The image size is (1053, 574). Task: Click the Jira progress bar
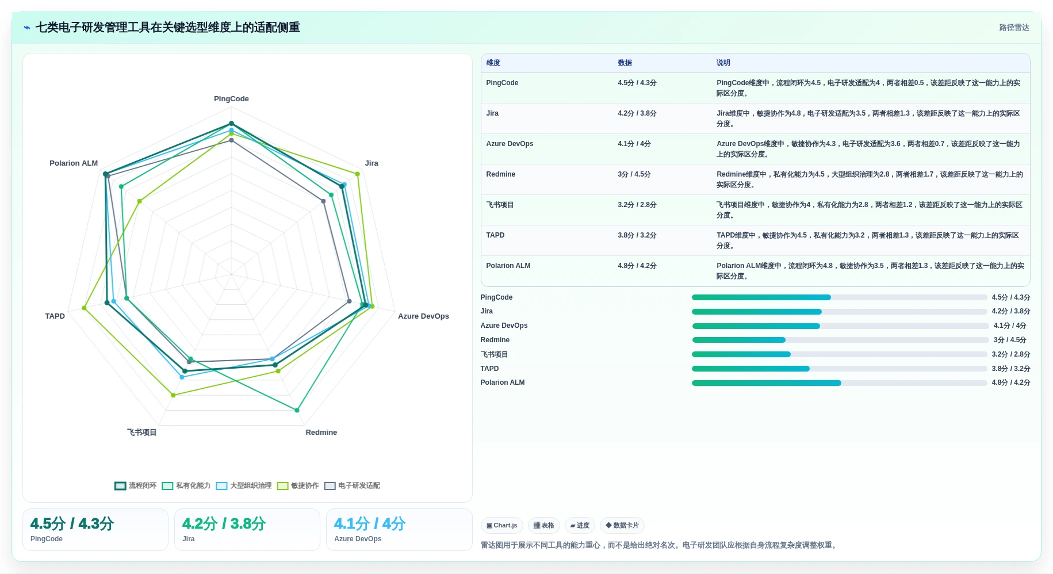pos(839,312)
